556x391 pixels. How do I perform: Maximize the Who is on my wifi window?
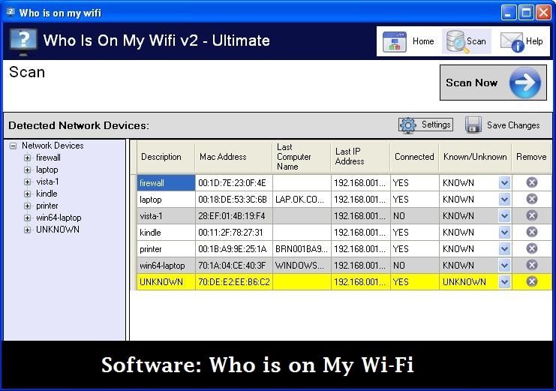click(x=526, y=13)
